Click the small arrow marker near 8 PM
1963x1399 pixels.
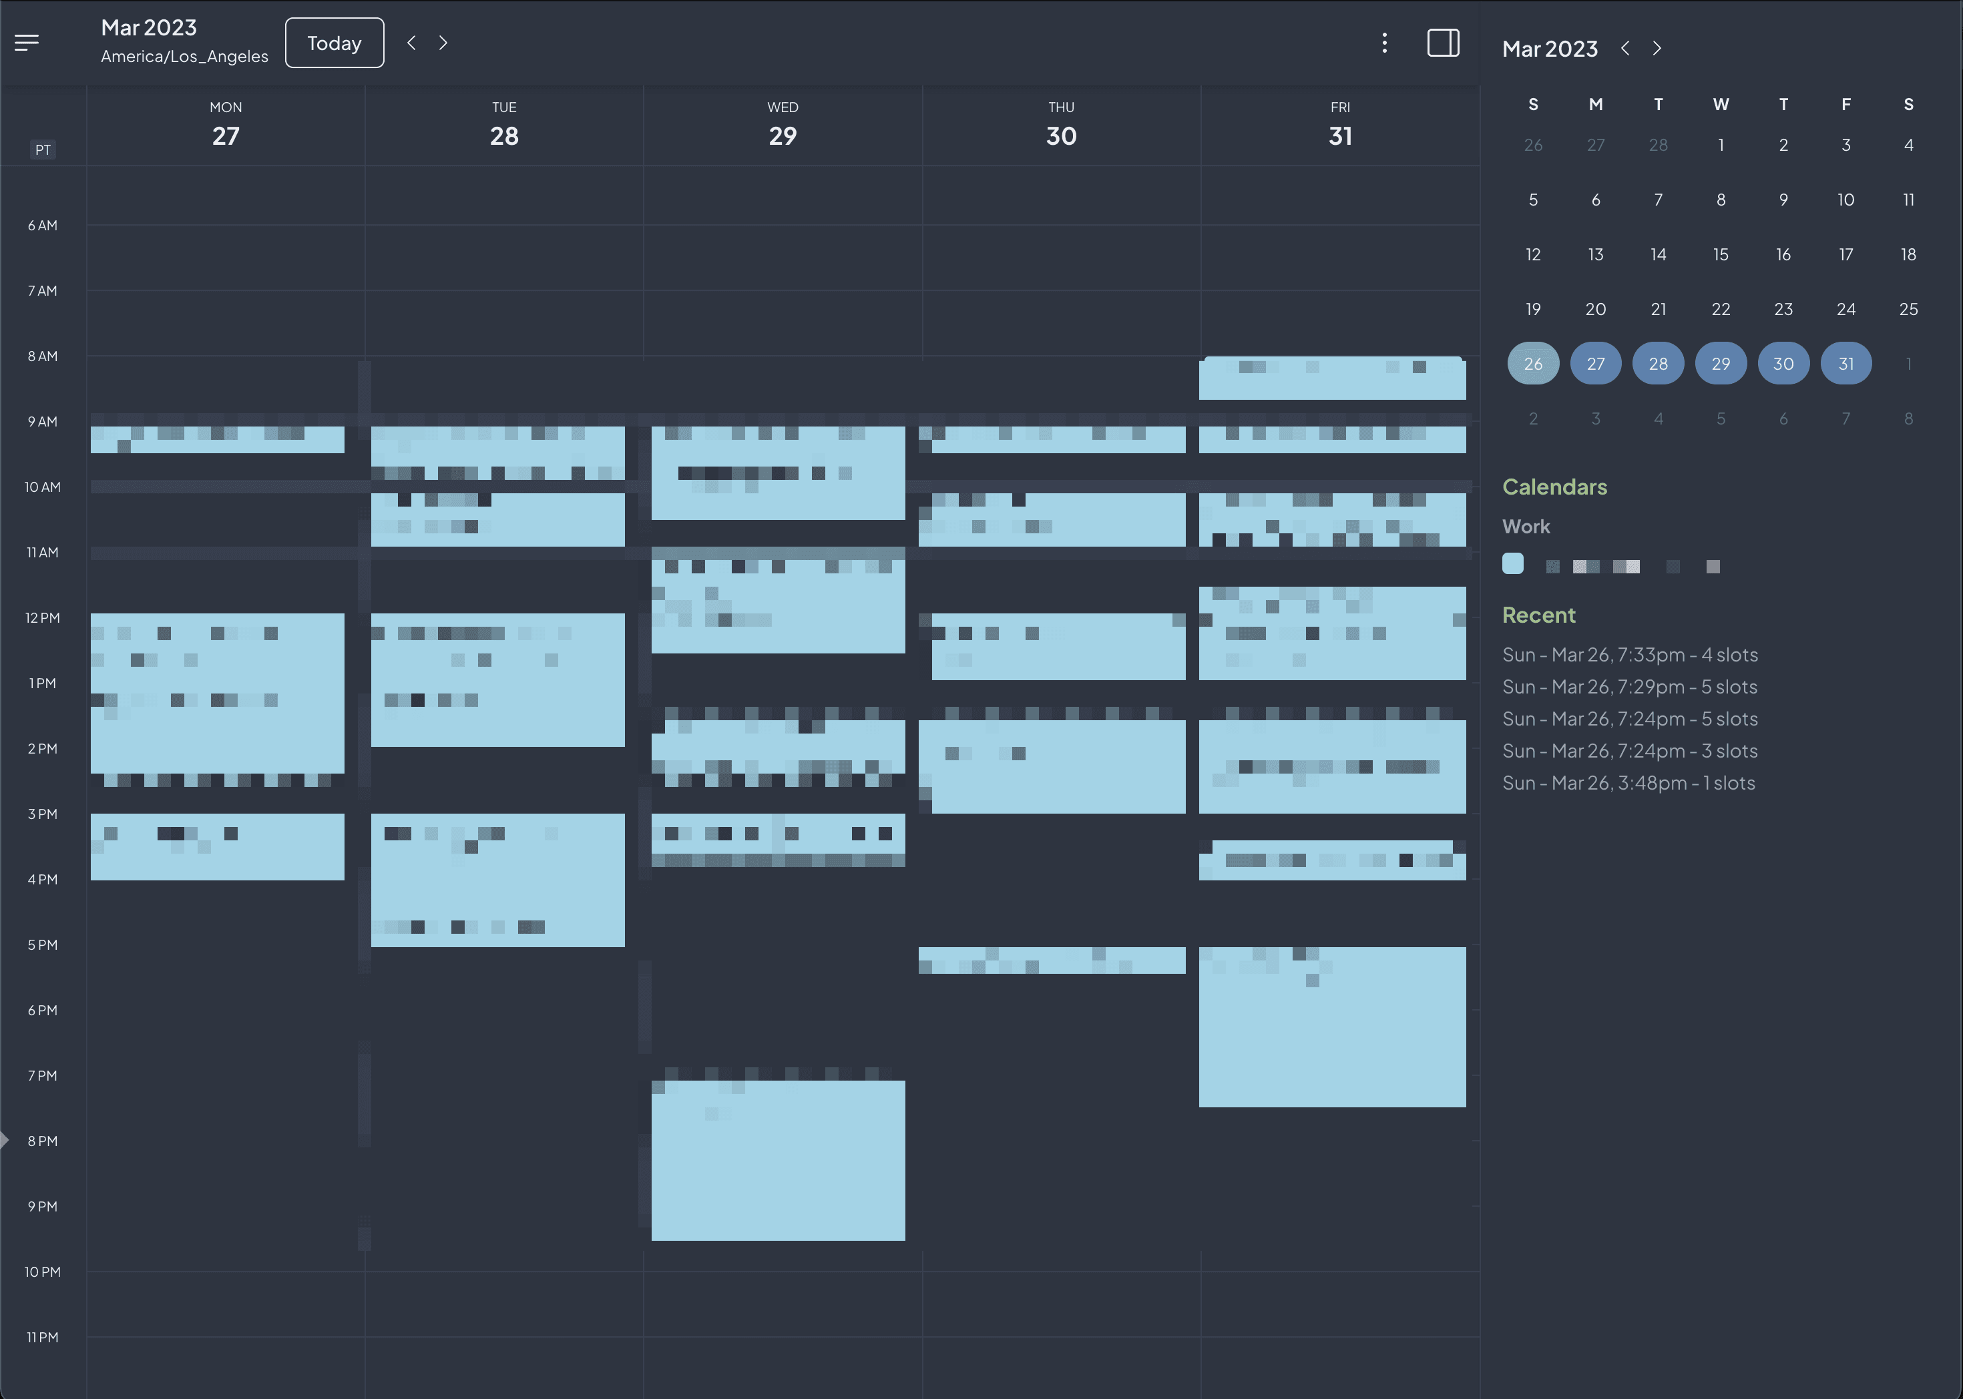4,1140
